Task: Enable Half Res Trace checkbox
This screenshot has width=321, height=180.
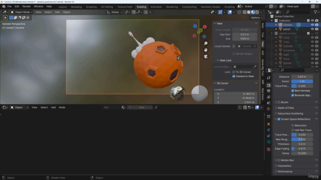Action: click(x=293, y=130)
